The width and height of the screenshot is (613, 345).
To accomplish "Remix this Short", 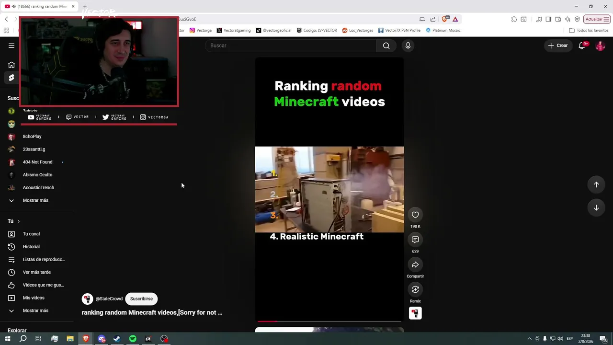I will click(x=415, y=289).
